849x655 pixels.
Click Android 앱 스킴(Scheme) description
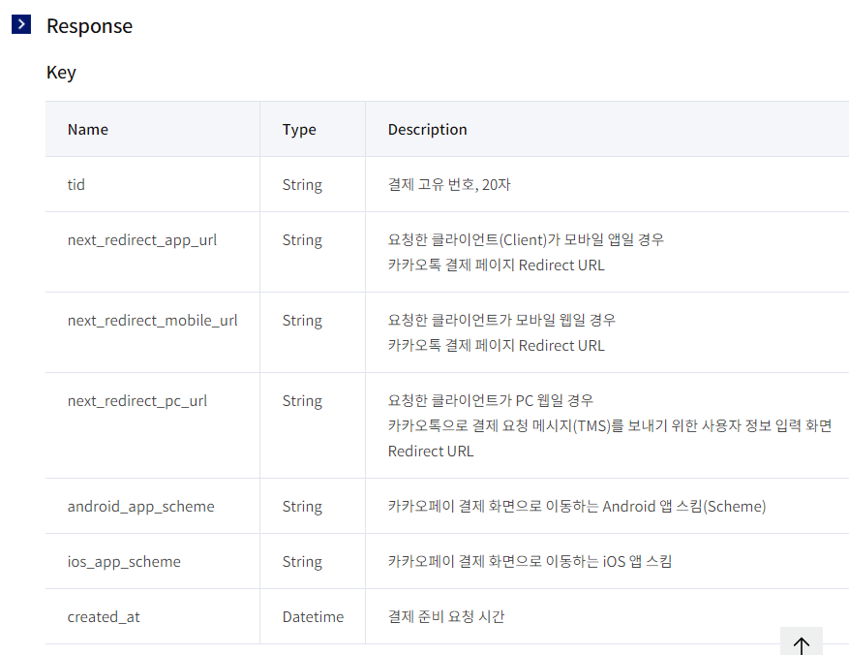tap(577, 507)
